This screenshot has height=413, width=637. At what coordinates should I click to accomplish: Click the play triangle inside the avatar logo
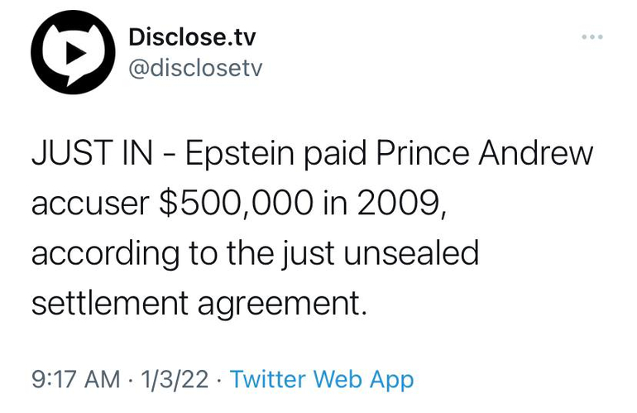point(74,51)
